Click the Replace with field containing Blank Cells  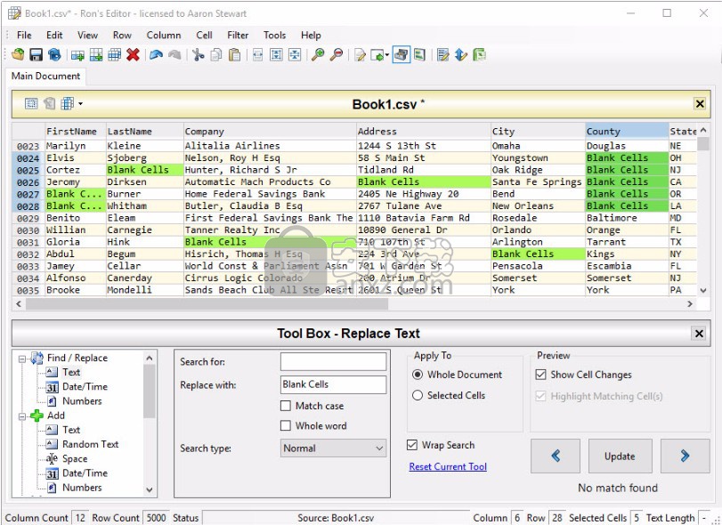(x=333, y=384)
